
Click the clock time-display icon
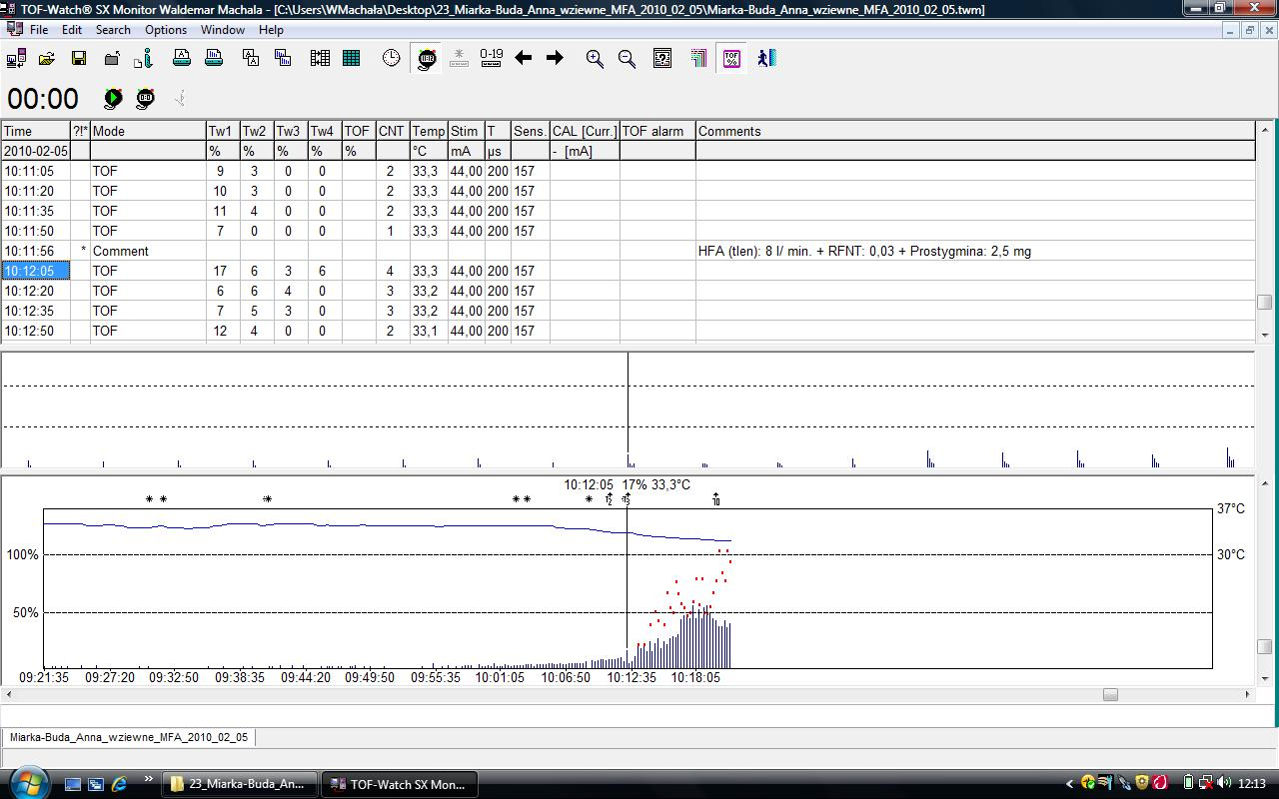pos(391,59)
